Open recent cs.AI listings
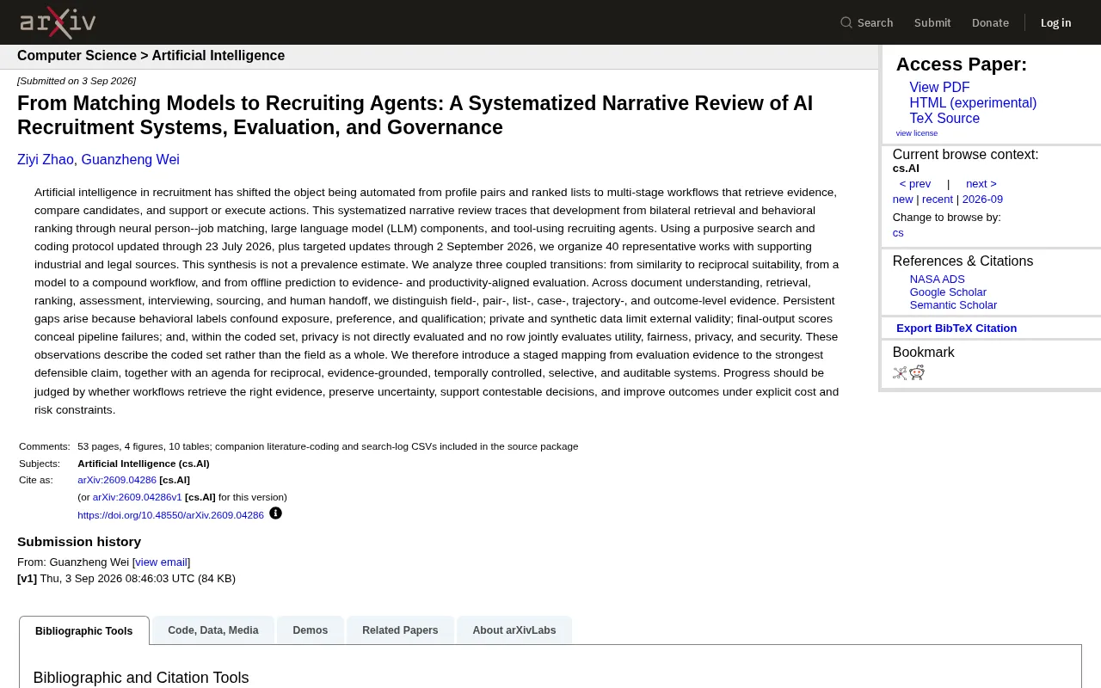Image resolution: width=1101 pixels, height=688 pixels. point(938,200)
